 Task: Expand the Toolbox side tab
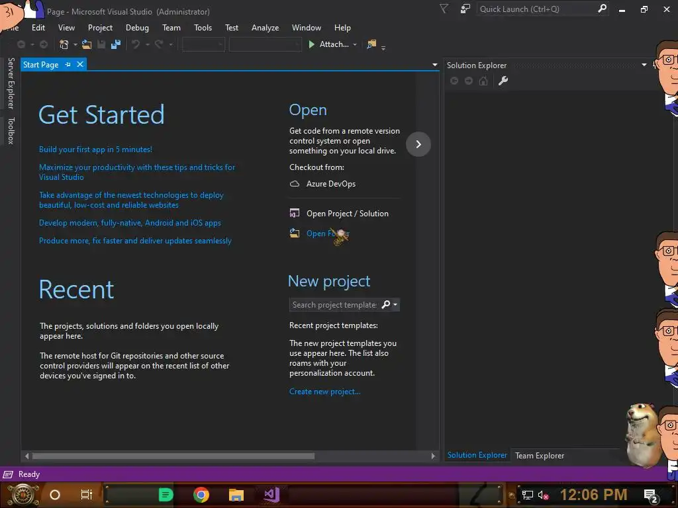point(11,130)
